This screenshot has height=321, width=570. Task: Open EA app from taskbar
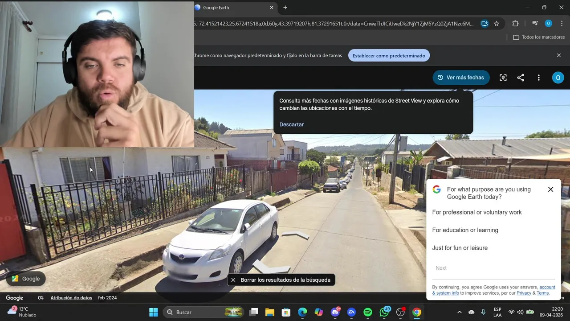pos(351,312)
